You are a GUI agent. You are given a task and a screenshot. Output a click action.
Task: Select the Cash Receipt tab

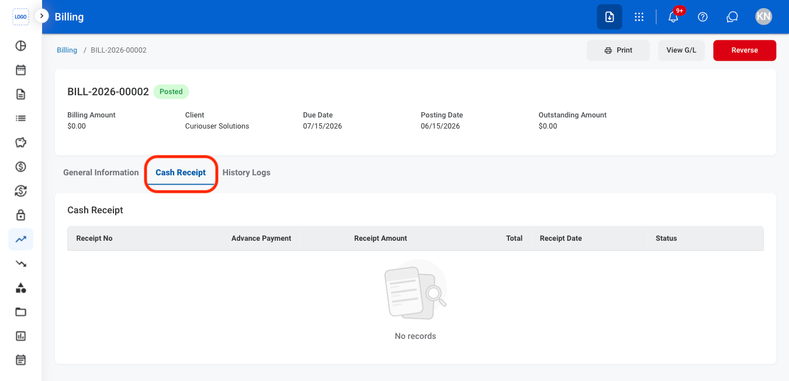(181, 172)
